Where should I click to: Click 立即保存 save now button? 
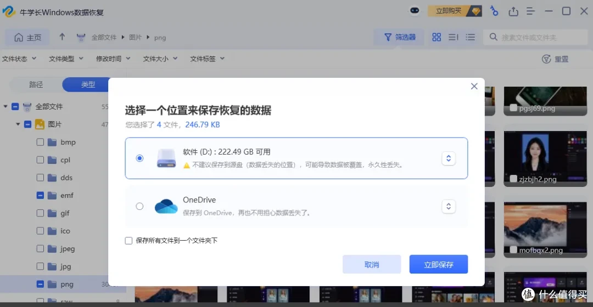point(439,264)
